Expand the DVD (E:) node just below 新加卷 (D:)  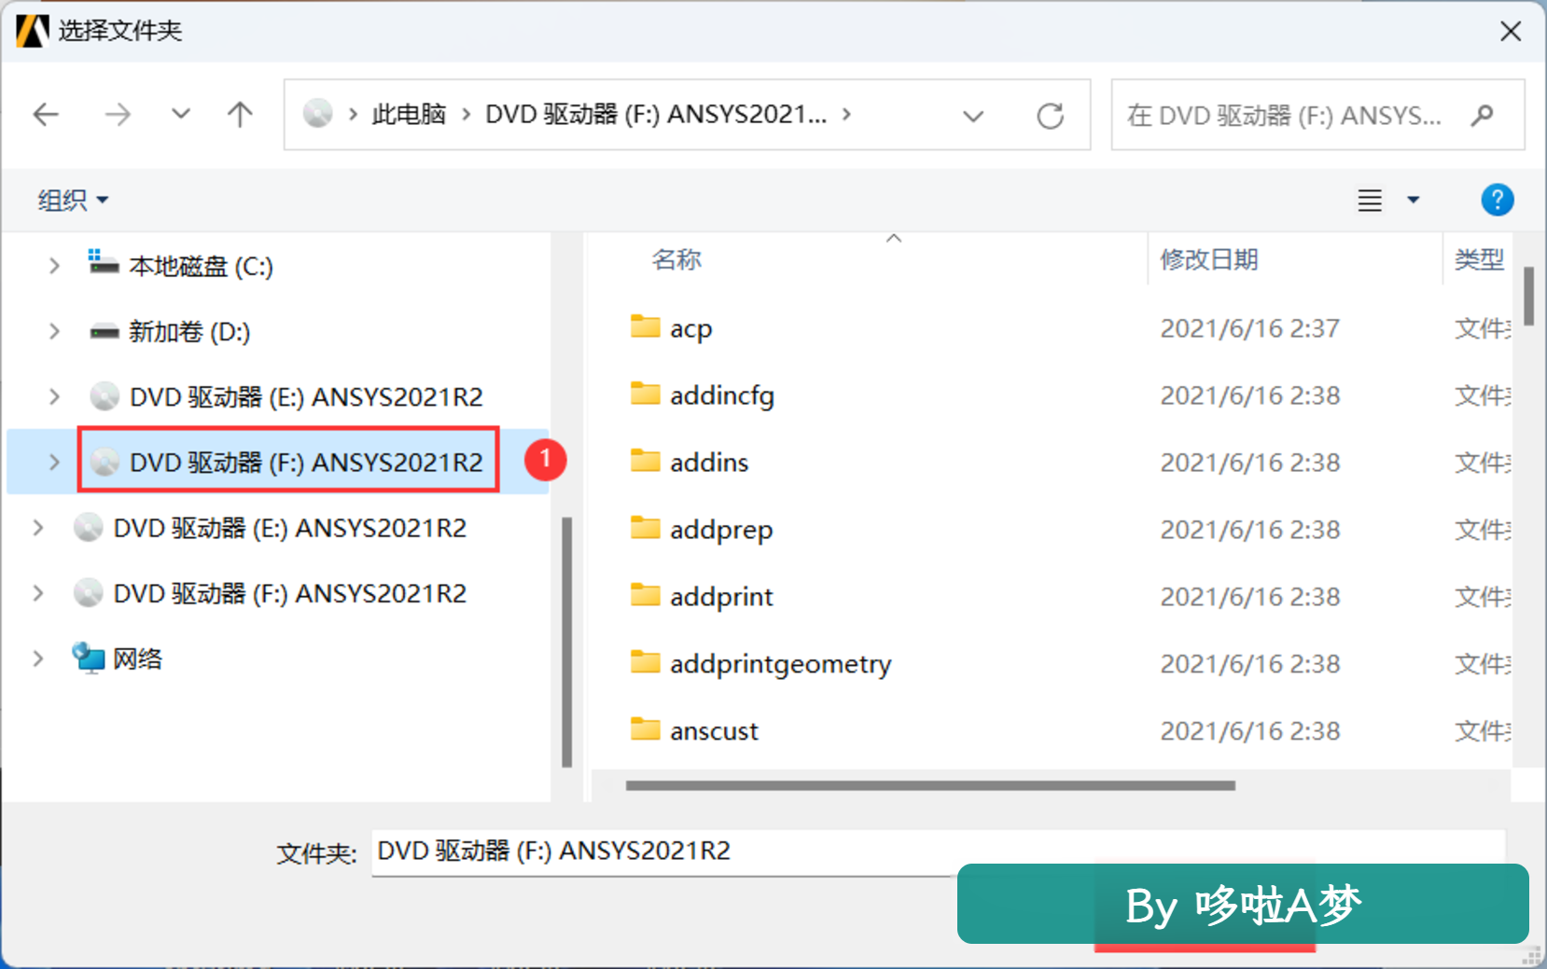point(54,396)
